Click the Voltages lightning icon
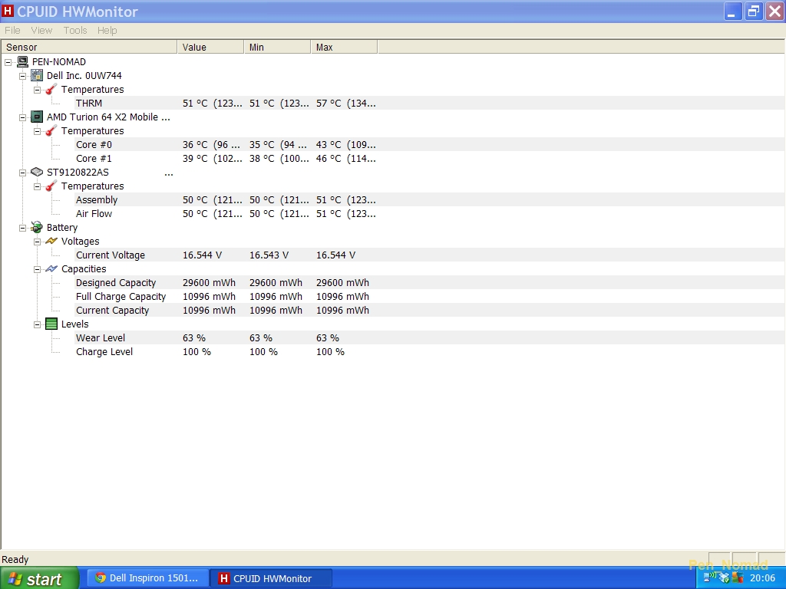This screenshot has height=589, width=786. (51, 241)
